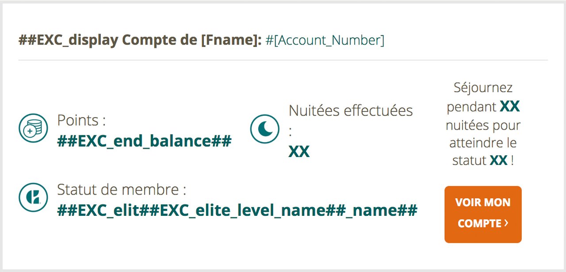The image size is (566, 272).
Task: Click the bold XX after "statut"
Action: click(x=499, y=161)
